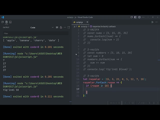Click the output value '27'

click(4, 67)
